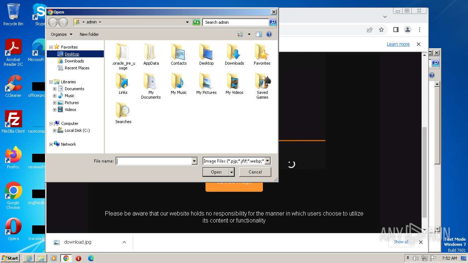Select the Favorites folder in file list

(x=262, y=55)
